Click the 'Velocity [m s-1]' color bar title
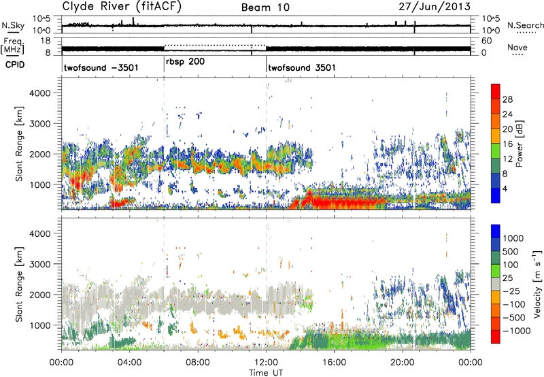 point(537,284)
